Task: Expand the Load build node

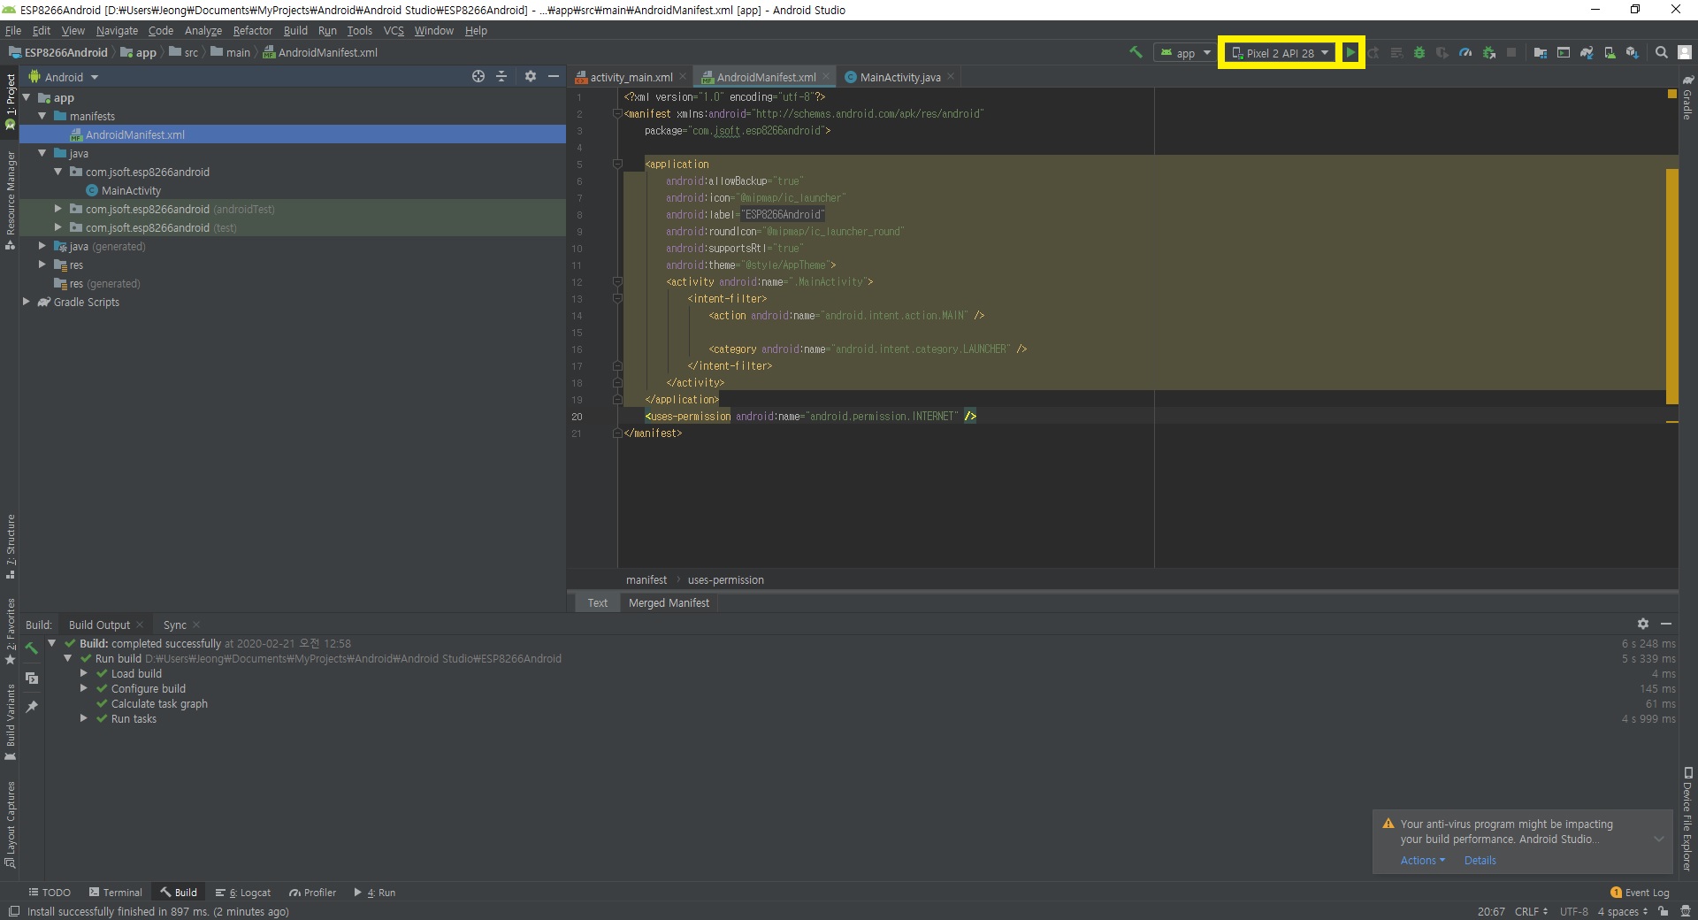Action: coord(84,673)
